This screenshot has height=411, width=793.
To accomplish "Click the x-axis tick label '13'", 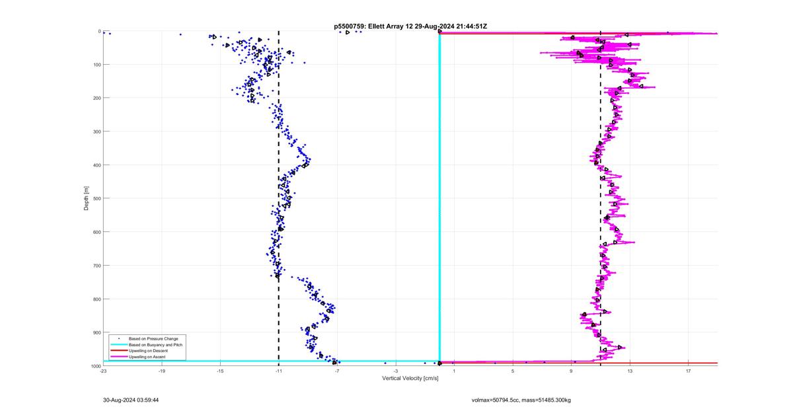I will 630,371.
